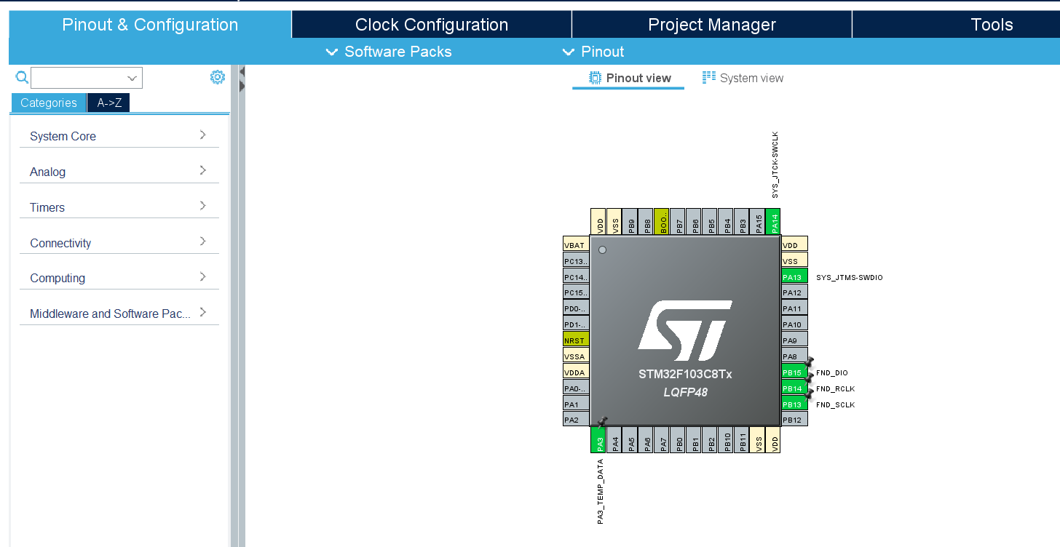Open the Tools tab

(992, 25)
